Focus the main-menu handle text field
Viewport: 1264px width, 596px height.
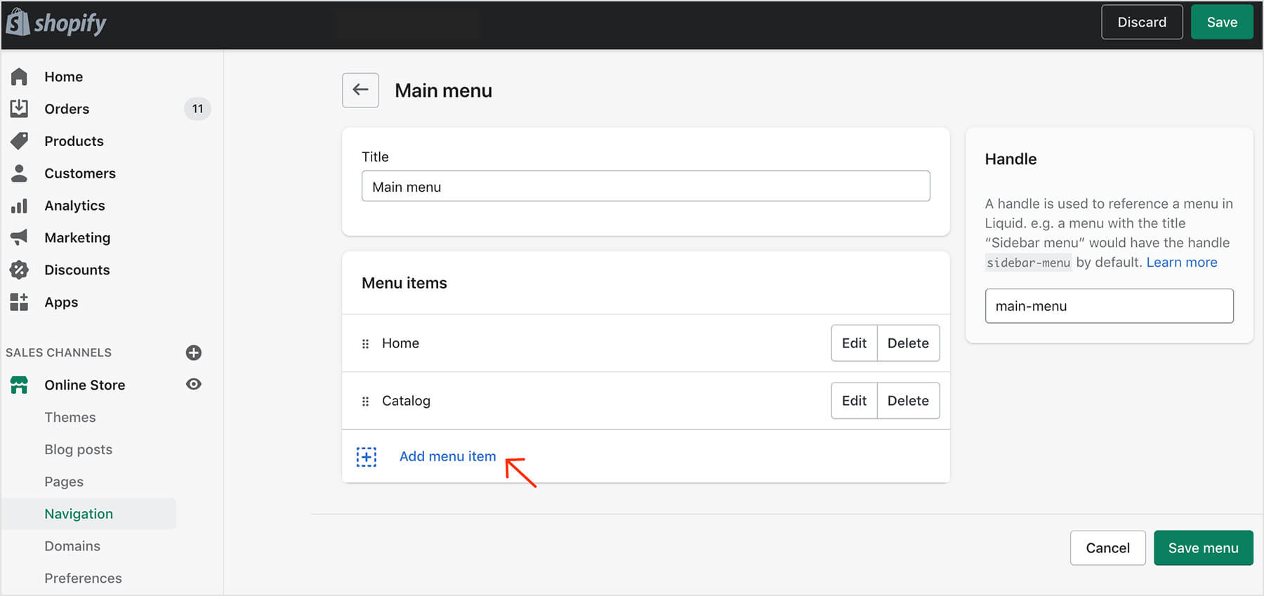point(1109,306)
